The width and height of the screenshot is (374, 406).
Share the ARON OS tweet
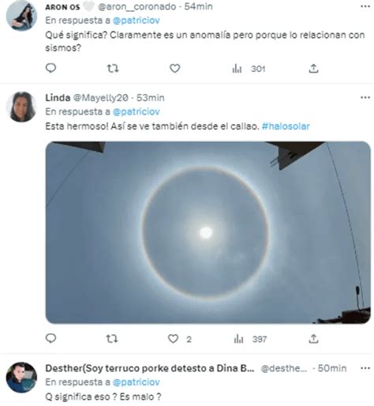coord(313,69)
